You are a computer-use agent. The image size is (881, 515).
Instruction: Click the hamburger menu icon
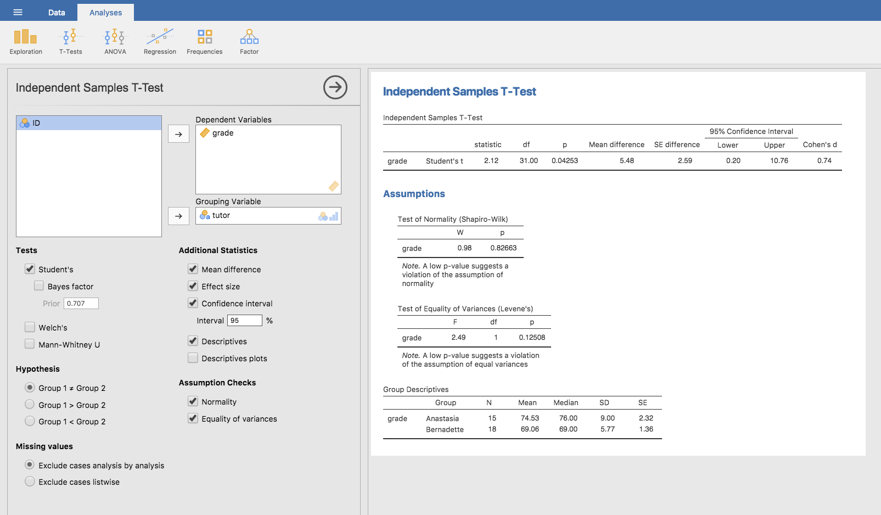18,12
